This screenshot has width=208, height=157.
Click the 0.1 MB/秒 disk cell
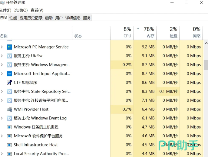168,91
